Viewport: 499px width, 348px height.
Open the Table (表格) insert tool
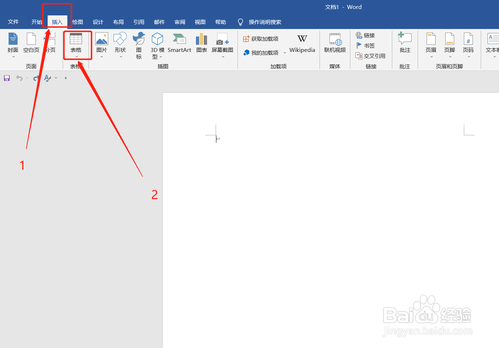(x=76, y=44)
